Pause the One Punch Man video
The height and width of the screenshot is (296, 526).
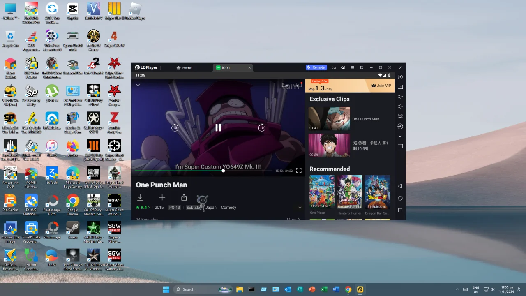[x=218, y=127]
